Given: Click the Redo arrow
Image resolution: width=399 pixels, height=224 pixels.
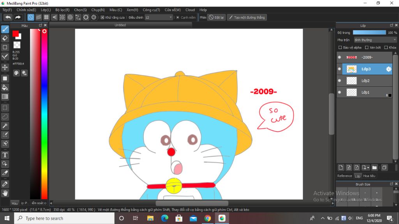Looking at the screenshot, I should pos(18,17).
